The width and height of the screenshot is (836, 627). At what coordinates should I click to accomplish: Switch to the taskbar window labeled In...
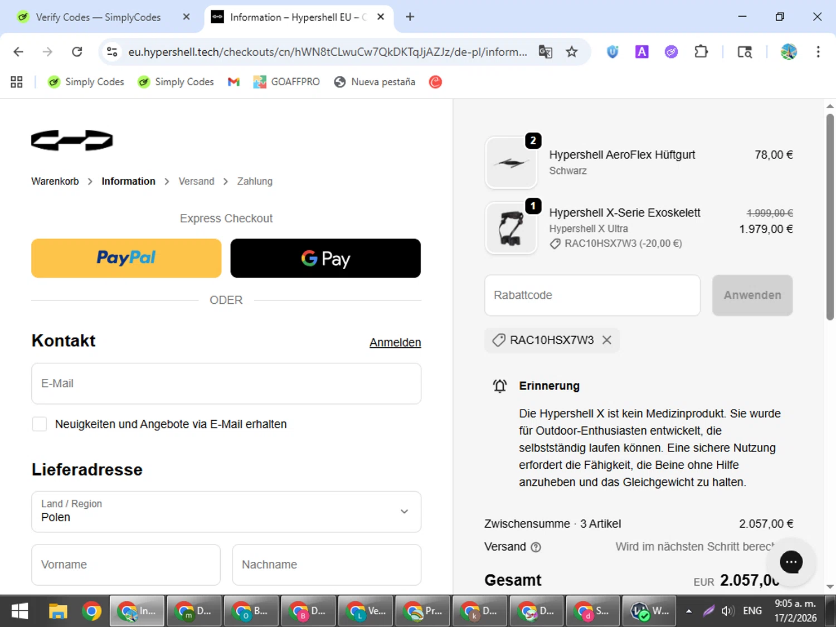pyautogui.click(x=137, y=611)
